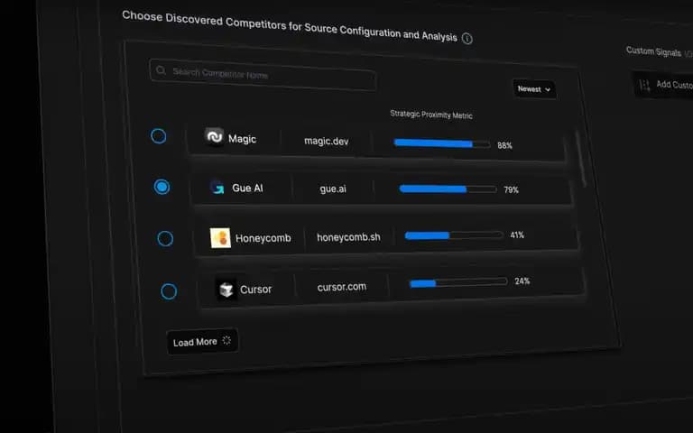The height and width of the screenshot is (433, 693).
Task: Click the Add Custom signal icon
Action: tap(645, 85)
